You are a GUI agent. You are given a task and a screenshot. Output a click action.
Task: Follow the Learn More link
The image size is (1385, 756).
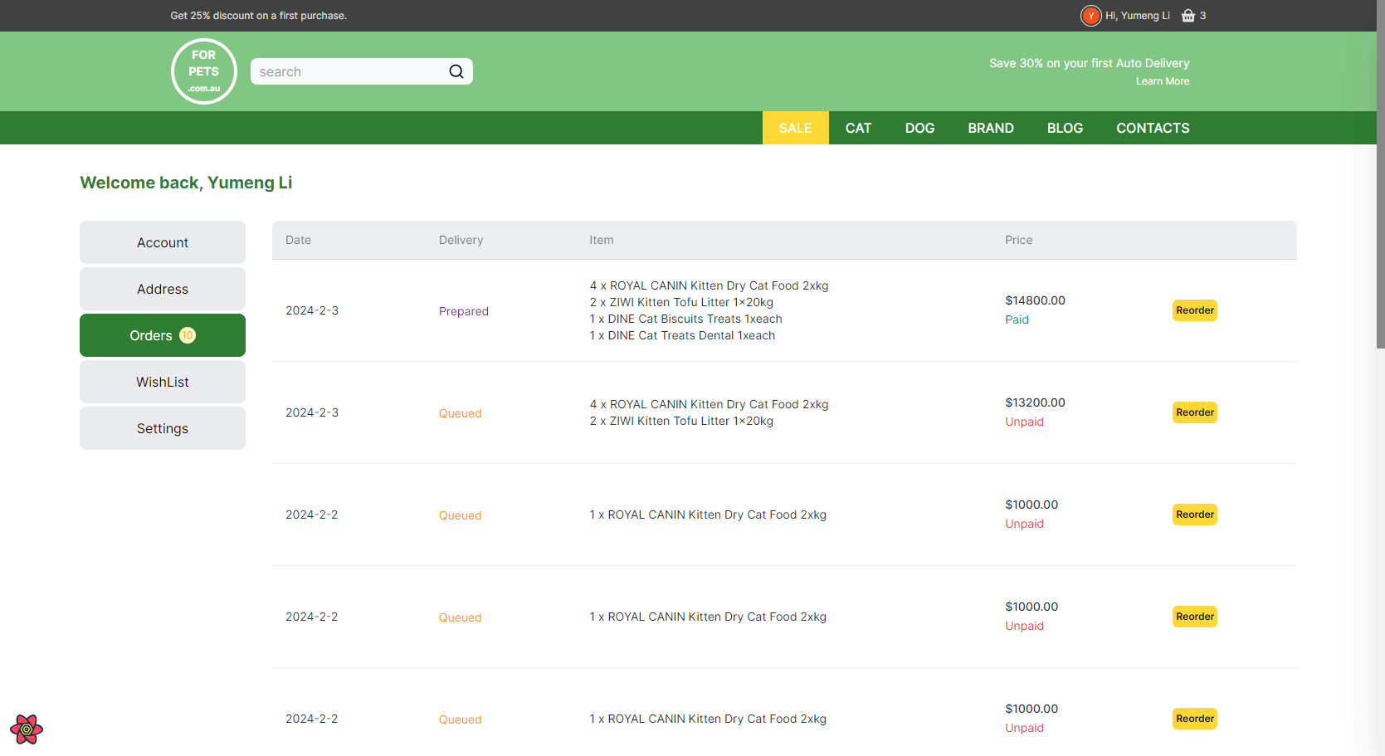1162,81
